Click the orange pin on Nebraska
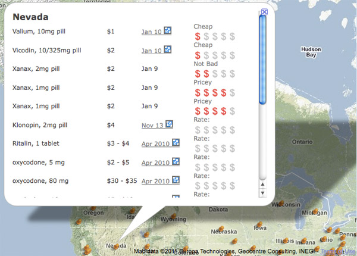This screenshot has height=256, width=357. 221,228
